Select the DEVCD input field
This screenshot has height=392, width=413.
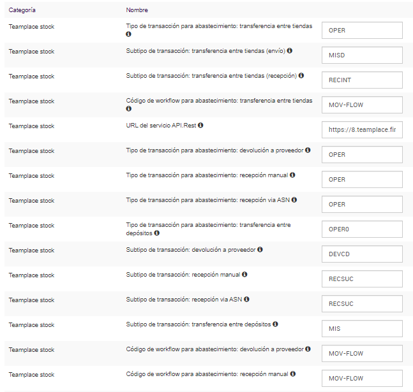362,254
